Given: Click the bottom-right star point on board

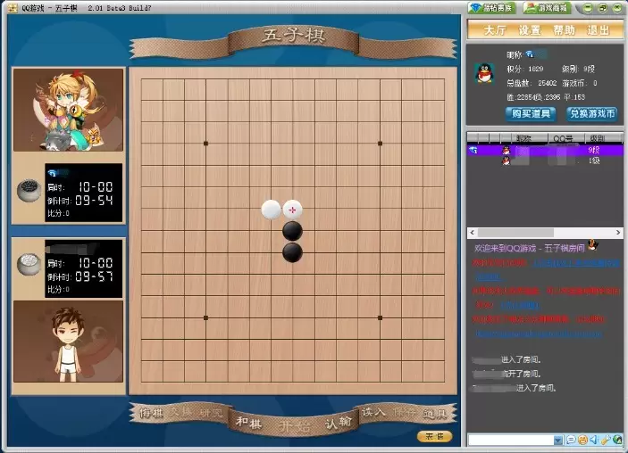Looking at the screenshot, I should [x=380, y=317].
